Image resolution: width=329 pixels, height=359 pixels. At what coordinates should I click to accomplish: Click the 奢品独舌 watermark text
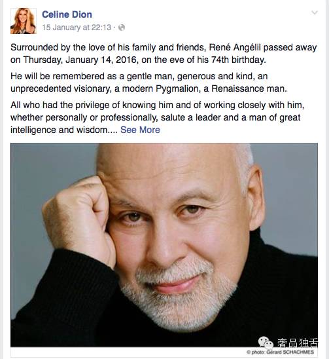(x=298, y=343)
